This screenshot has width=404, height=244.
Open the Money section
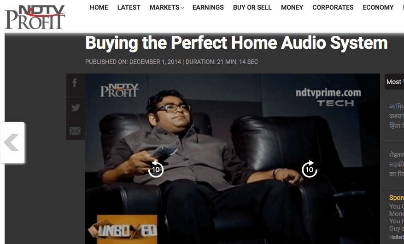pos(292,7)
